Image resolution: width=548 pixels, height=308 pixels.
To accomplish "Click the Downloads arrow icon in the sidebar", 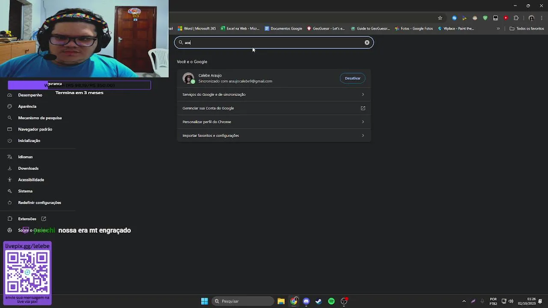I will pyautogui.click(x=10, y=169).
